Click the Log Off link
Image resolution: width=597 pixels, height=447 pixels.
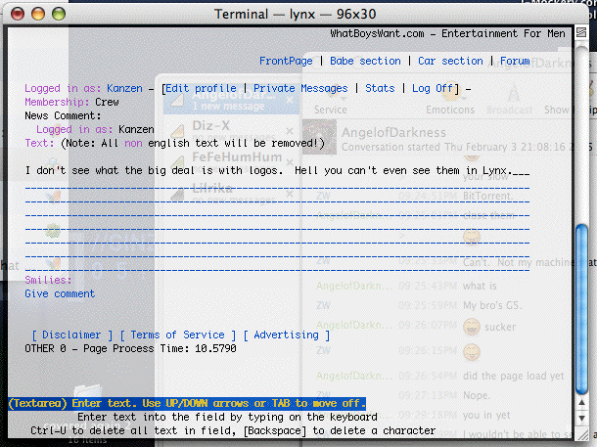[433, 88]
